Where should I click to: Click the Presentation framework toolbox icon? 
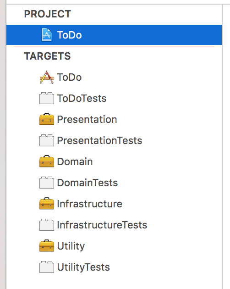tap(47, 119)
